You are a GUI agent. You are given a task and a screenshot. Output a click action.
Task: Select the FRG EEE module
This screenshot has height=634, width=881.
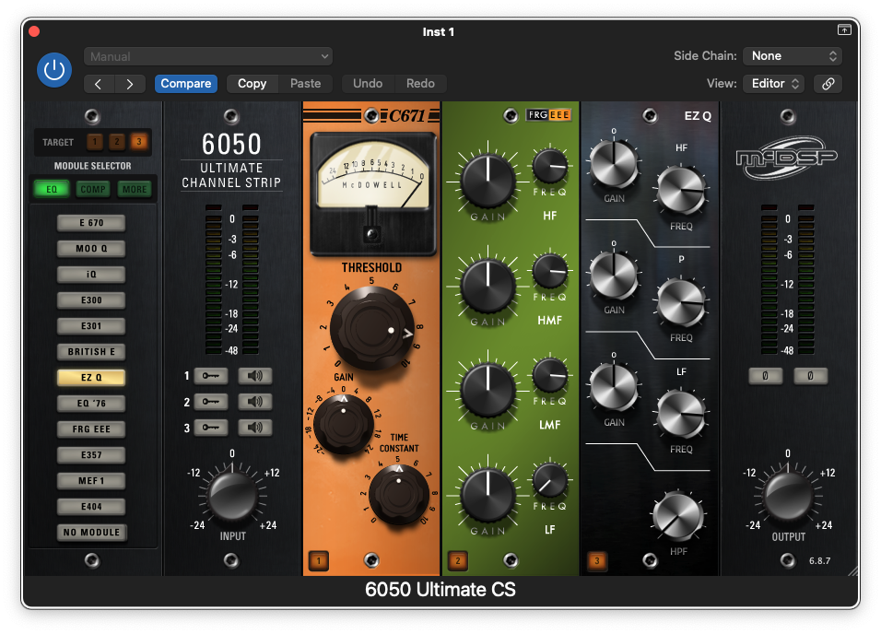tap(91, 429)
